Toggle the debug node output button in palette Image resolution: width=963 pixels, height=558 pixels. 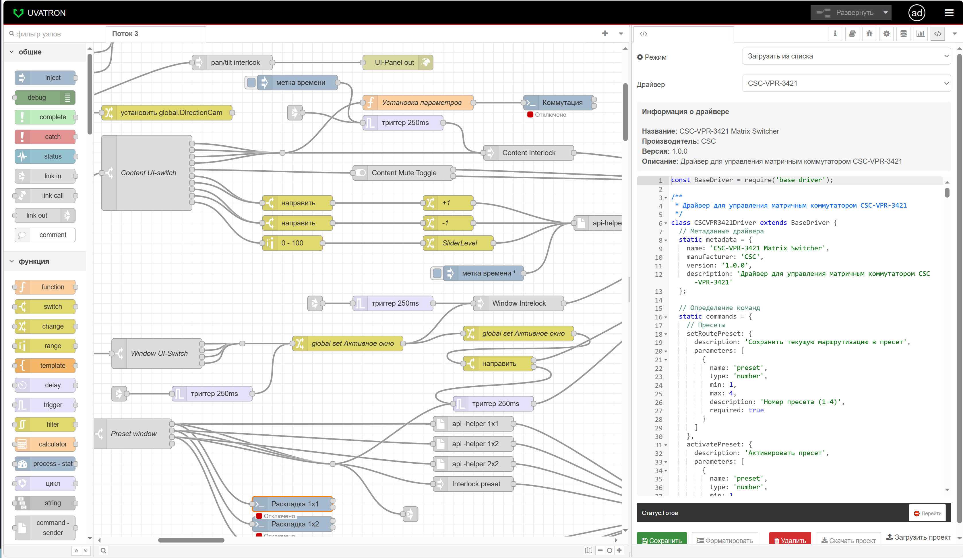coord(68,98)
